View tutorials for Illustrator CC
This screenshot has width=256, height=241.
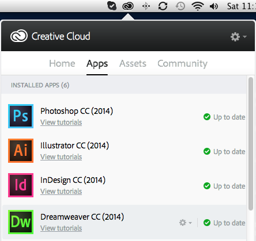point(61,157)
